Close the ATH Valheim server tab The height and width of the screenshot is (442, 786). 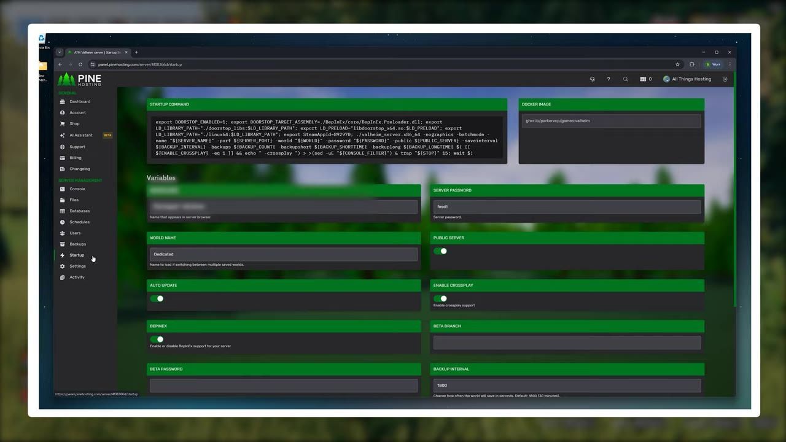(125, 52)
